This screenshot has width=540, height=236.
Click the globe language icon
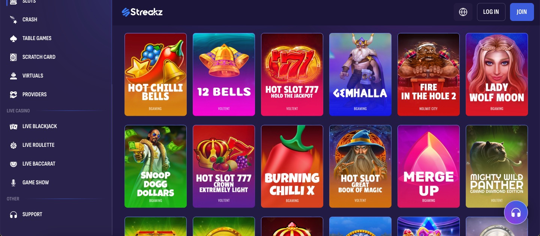pos(463,12)
